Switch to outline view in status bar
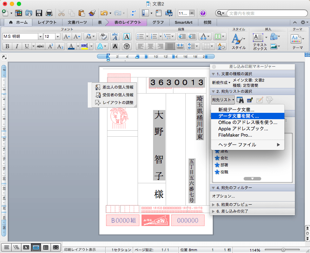The width and height of the screenshot is (310, 253). click(x=16, y=247)
